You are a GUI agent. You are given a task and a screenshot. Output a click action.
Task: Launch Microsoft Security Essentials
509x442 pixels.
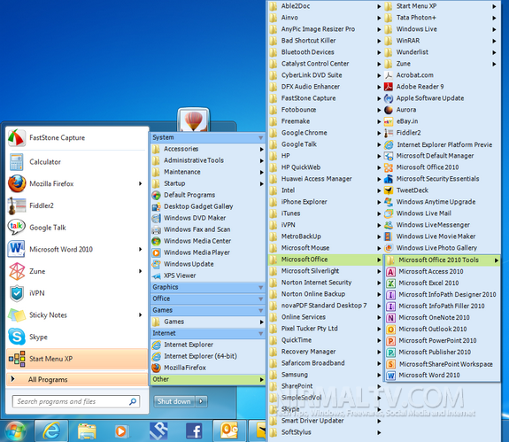(442, 179)
